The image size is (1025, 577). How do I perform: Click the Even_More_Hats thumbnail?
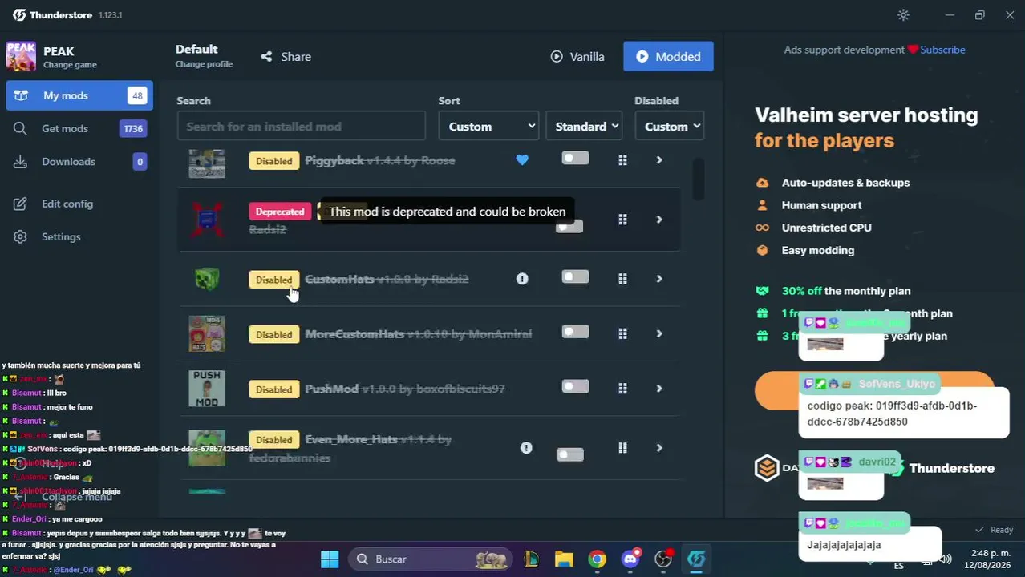(207, 448)
